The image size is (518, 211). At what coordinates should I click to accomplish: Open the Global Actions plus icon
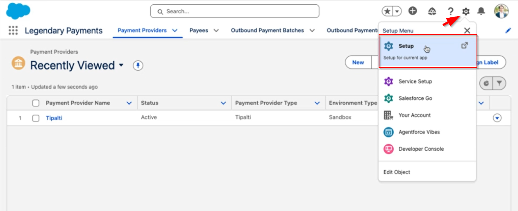pos(413,11)
